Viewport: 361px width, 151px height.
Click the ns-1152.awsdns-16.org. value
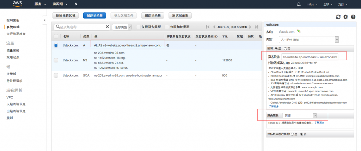coord(110,58)
